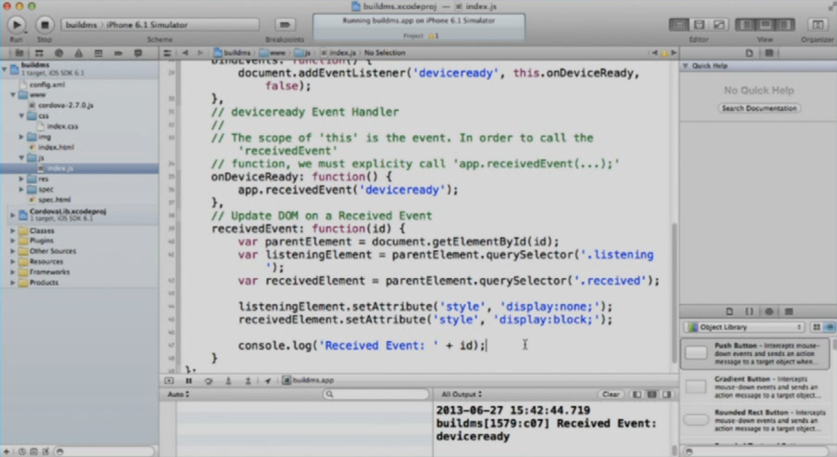This screenshot has height=457, width=837.
Task: Toggle the Debug area view button
Action: point(765,25)
